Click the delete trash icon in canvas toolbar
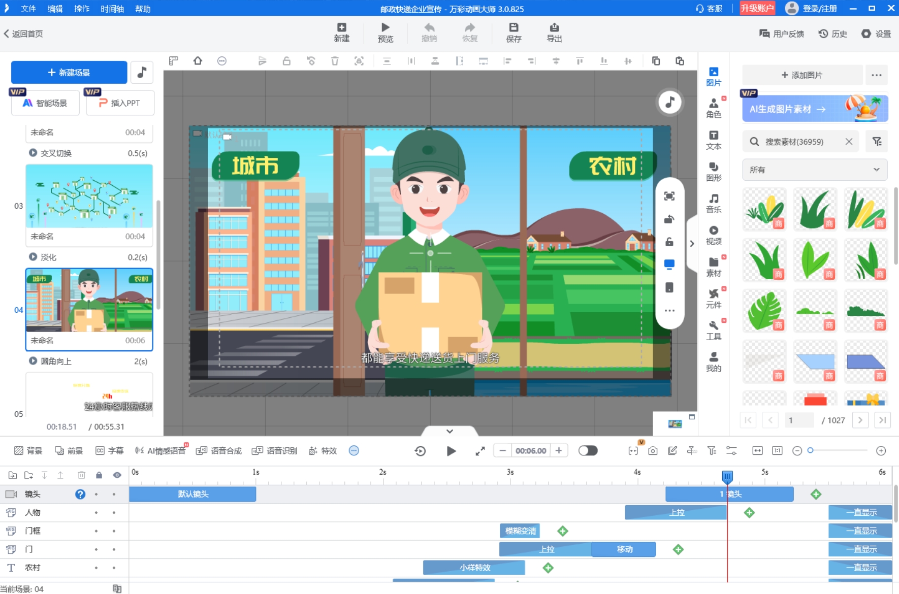This screenshot has height=594, width=899. (335, 61)
